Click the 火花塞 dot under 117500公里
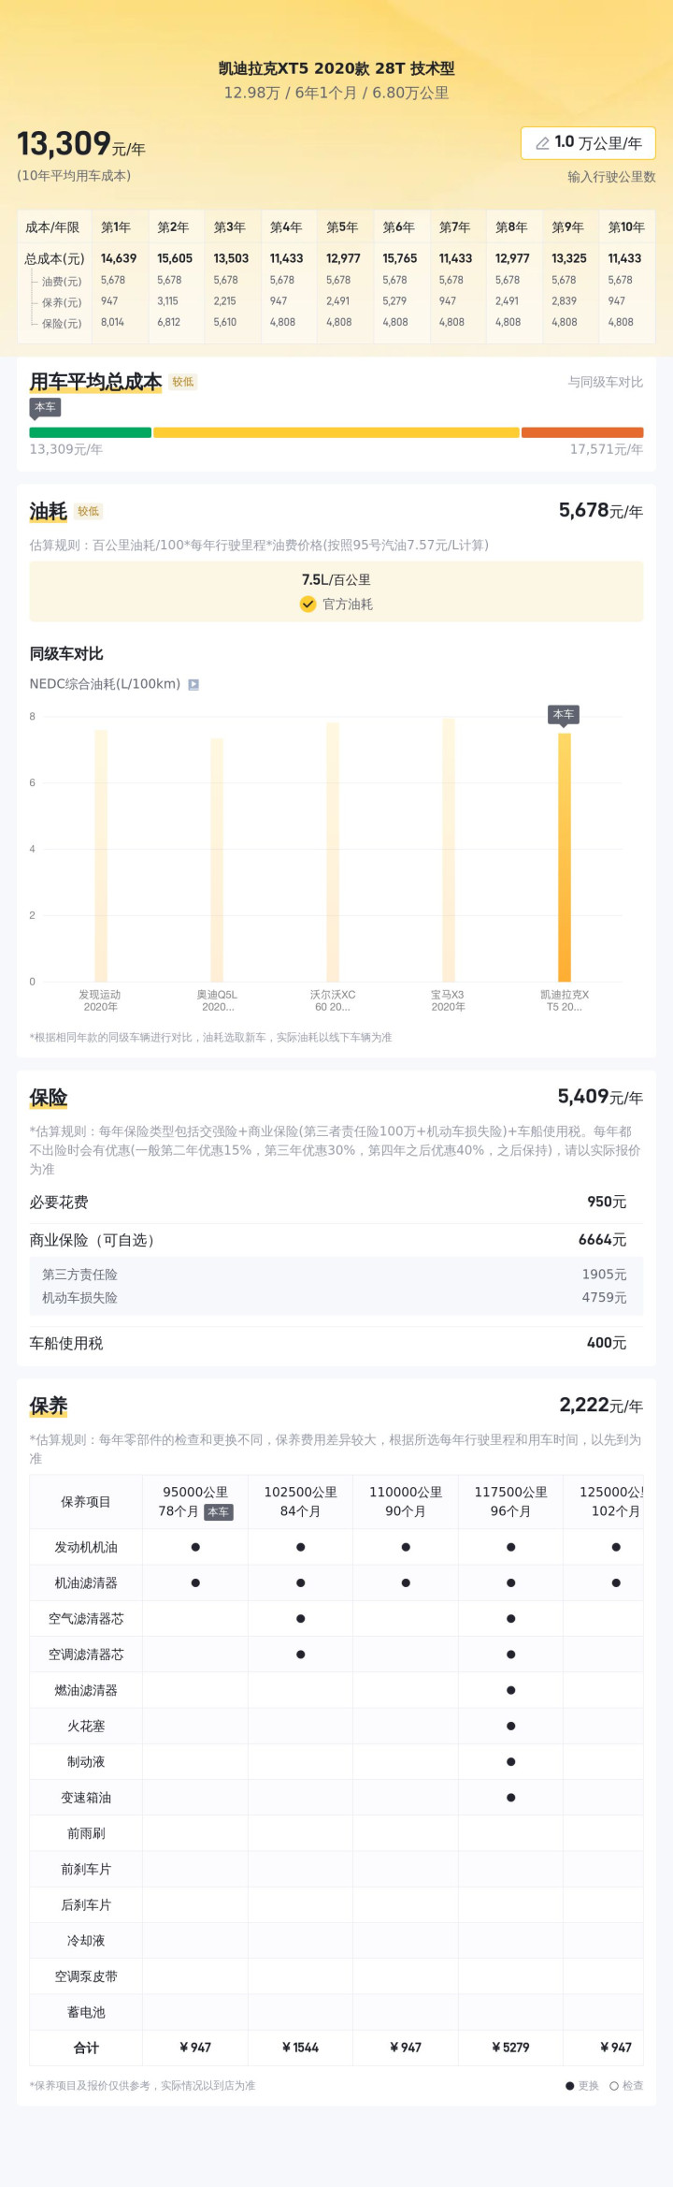 pyautogui.click(x=510, y=1726)
